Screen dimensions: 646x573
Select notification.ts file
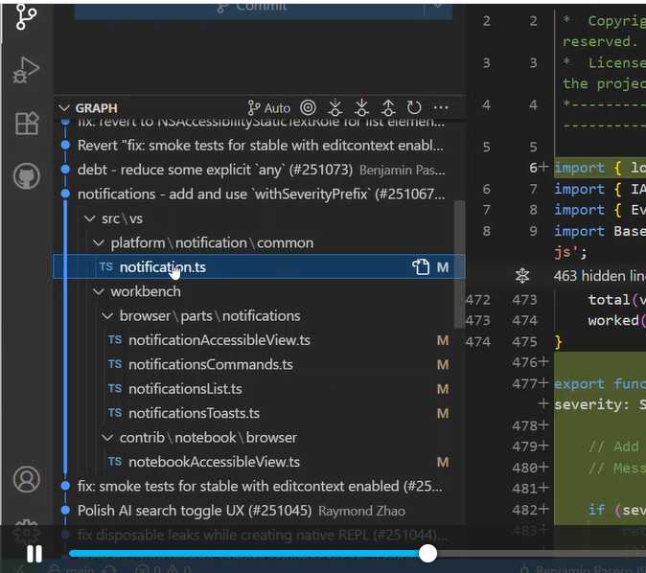click(259, 267)
